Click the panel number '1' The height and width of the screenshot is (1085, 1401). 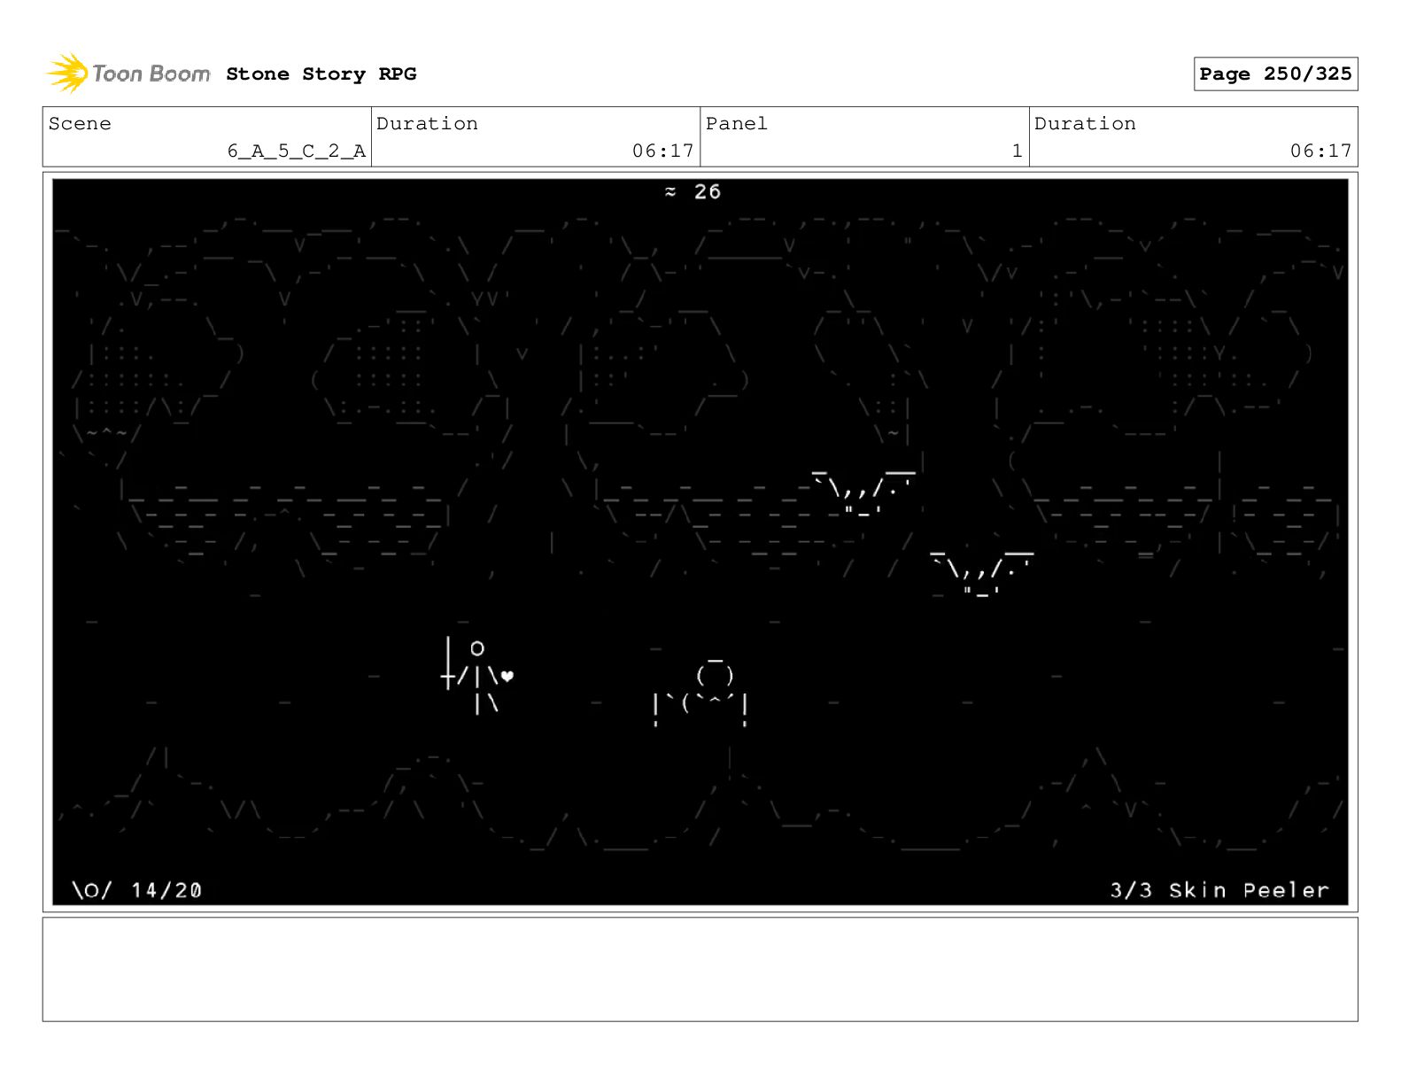tap(1017, 151)
